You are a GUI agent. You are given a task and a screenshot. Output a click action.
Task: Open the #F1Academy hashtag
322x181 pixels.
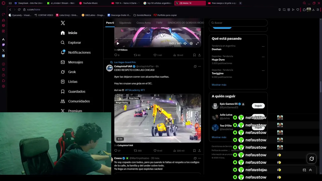click(133, 90)
